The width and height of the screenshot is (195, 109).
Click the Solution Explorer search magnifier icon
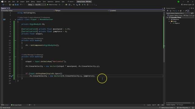192,13
